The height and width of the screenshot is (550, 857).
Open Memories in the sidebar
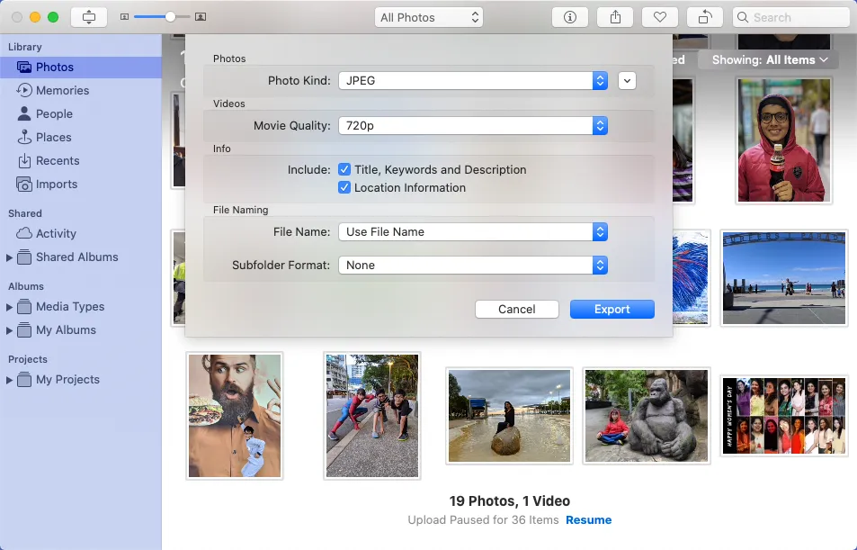[x=63, y=90]
